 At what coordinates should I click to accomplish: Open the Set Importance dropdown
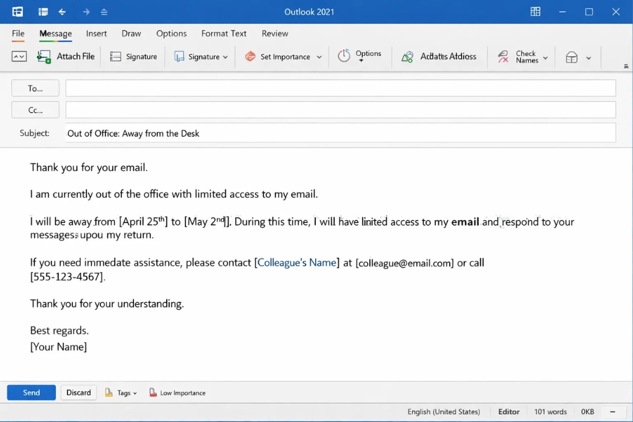321,57
